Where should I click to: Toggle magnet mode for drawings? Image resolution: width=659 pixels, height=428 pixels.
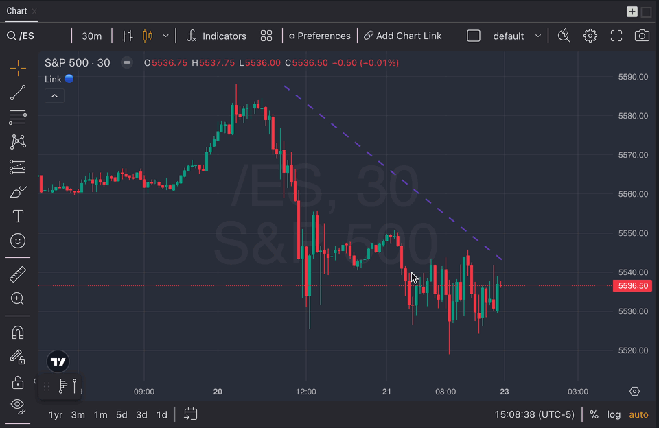[18, 333]
